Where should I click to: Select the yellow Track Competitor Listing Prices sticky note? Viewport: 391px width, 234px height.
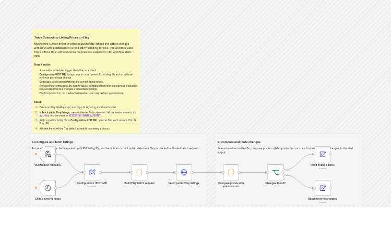(x=86, y=81)
